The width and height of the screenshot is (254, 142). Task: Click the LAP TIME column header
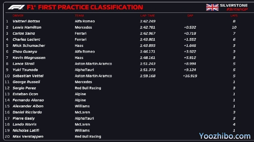148,16
